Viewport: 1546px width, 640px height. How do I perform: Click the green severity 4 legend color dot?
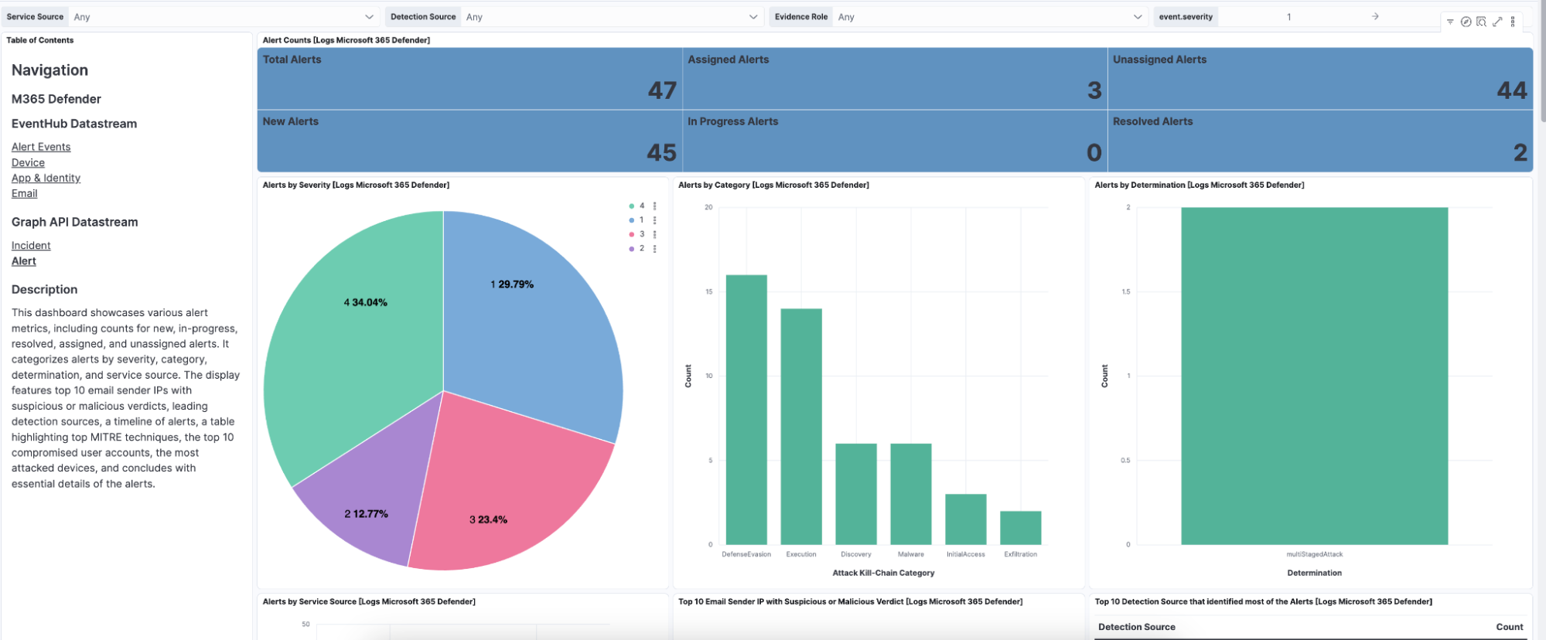(x=632, y=206)
